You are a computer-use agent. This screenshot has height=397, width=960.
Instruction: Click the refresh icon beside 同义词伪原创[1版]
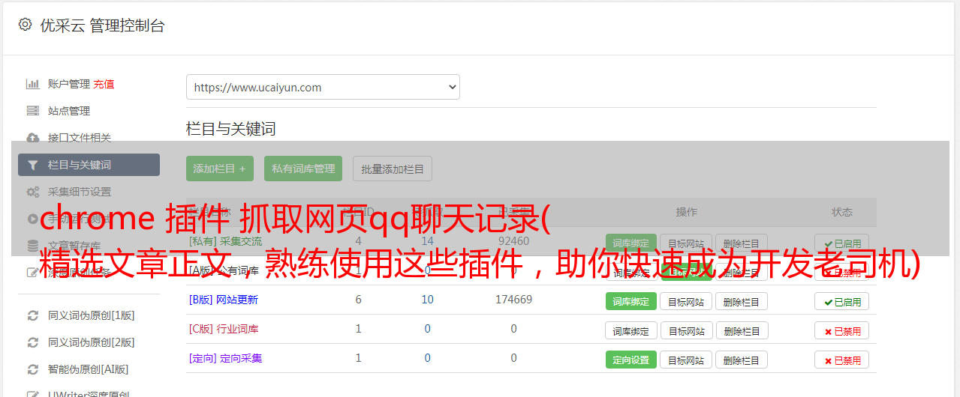coord(33,315)
